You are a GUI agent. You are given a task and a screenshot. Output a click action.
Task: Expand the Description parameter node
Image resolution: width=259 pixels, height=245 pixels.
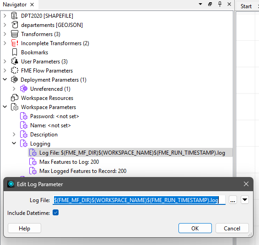coord(14,134)
